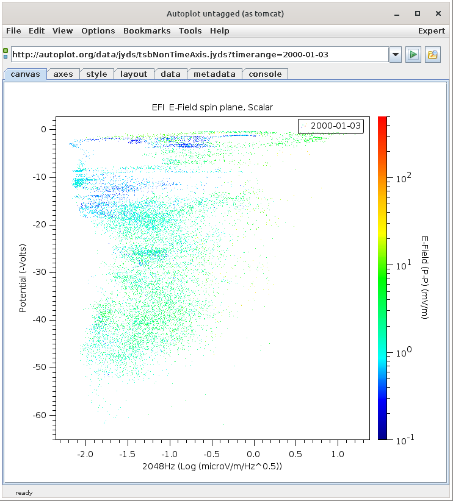This screenshot has height=501, width=453.
Task: Click the data URI address field
Action: (x=199, y=54)
